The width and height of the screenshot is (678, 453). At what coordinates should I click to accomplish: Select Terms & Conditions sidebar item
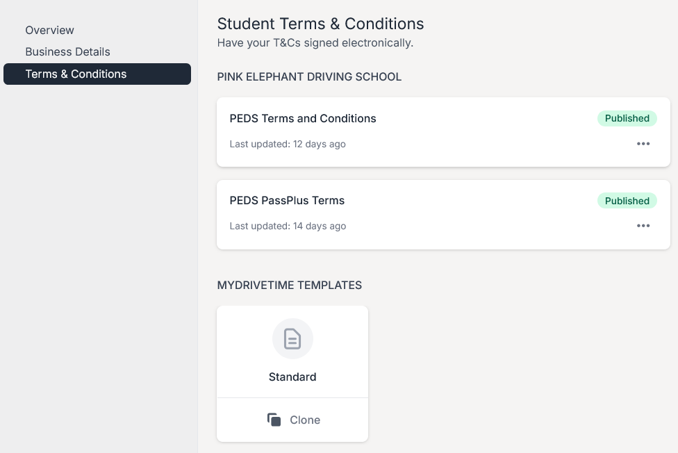[76, 74]
